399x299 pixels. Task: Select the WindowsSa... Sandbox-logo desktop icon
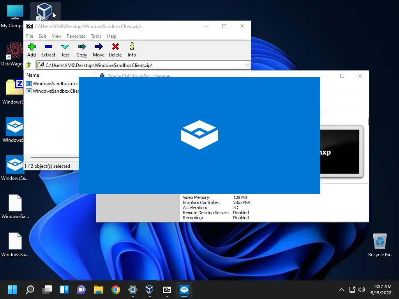pos(15,168)
